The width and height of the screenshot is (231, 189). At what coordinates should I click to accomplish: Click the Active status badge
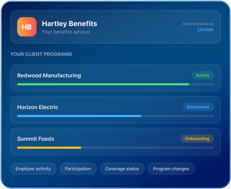tap(203, 75)
